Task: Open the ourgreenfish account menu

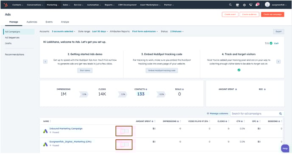Action: 279,5
